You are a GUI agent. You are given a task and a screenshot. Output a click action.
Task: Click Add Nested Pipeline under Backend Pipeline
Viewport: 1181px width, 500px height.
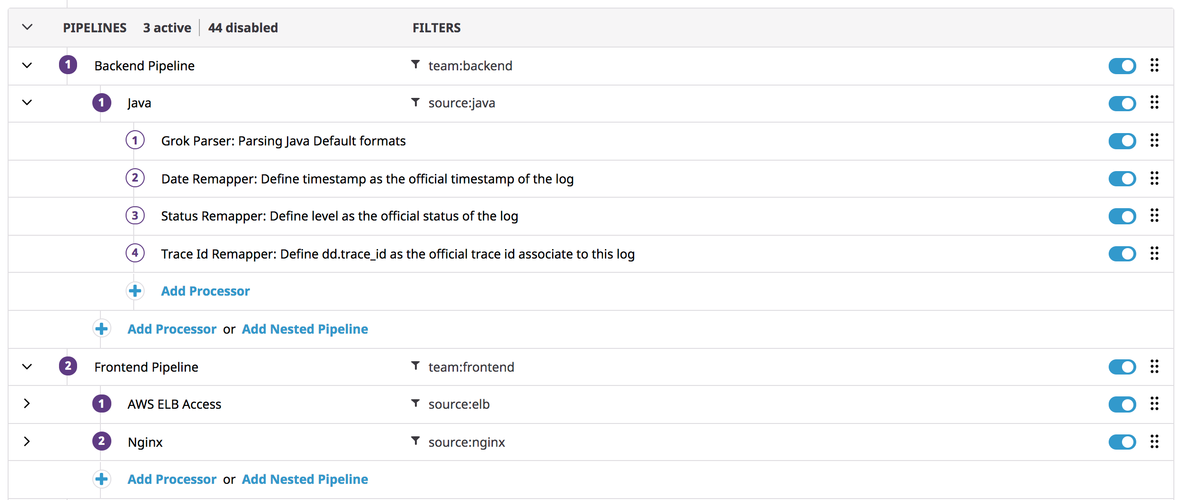coord(305,329)
